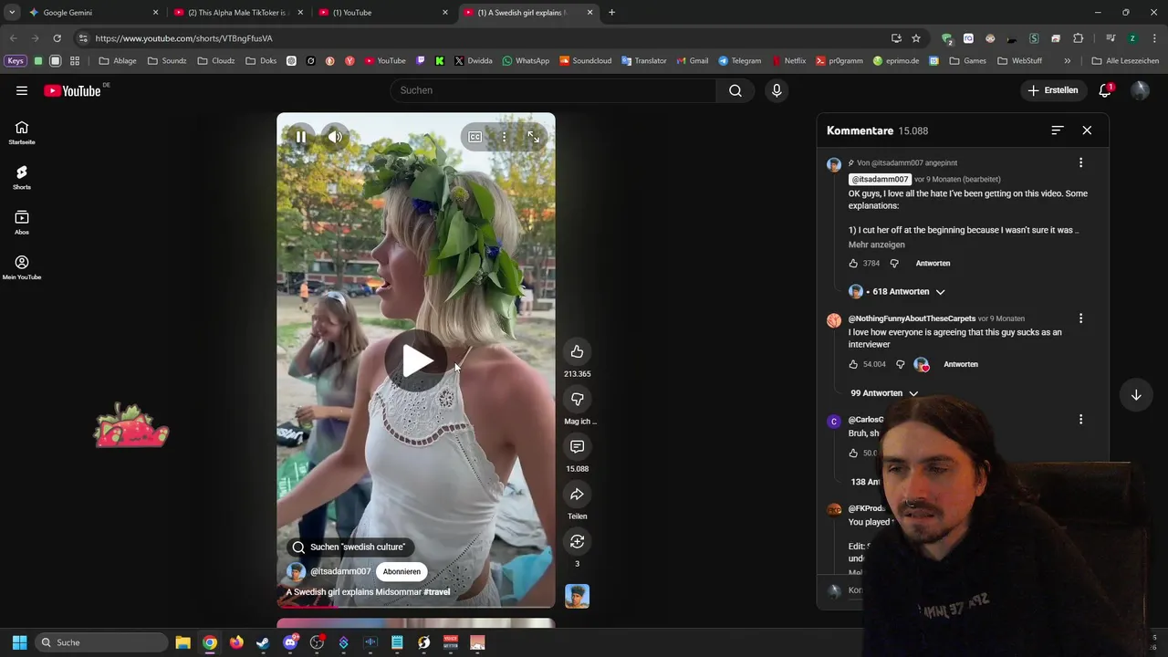Pause the Short with the pause icon

(301, 137)
